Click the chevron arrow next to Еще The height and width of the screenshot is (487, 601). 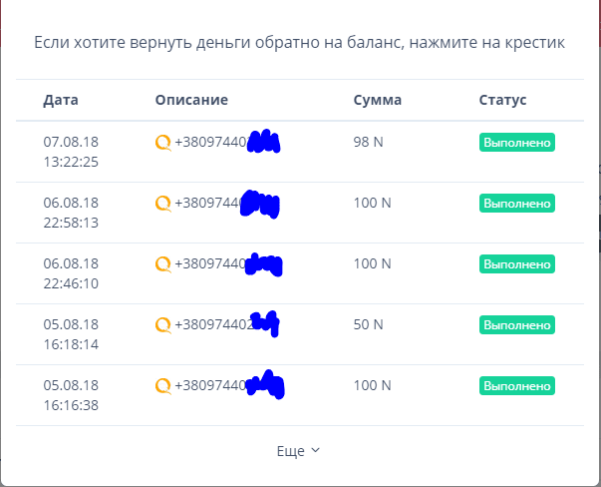click(316, 450)
